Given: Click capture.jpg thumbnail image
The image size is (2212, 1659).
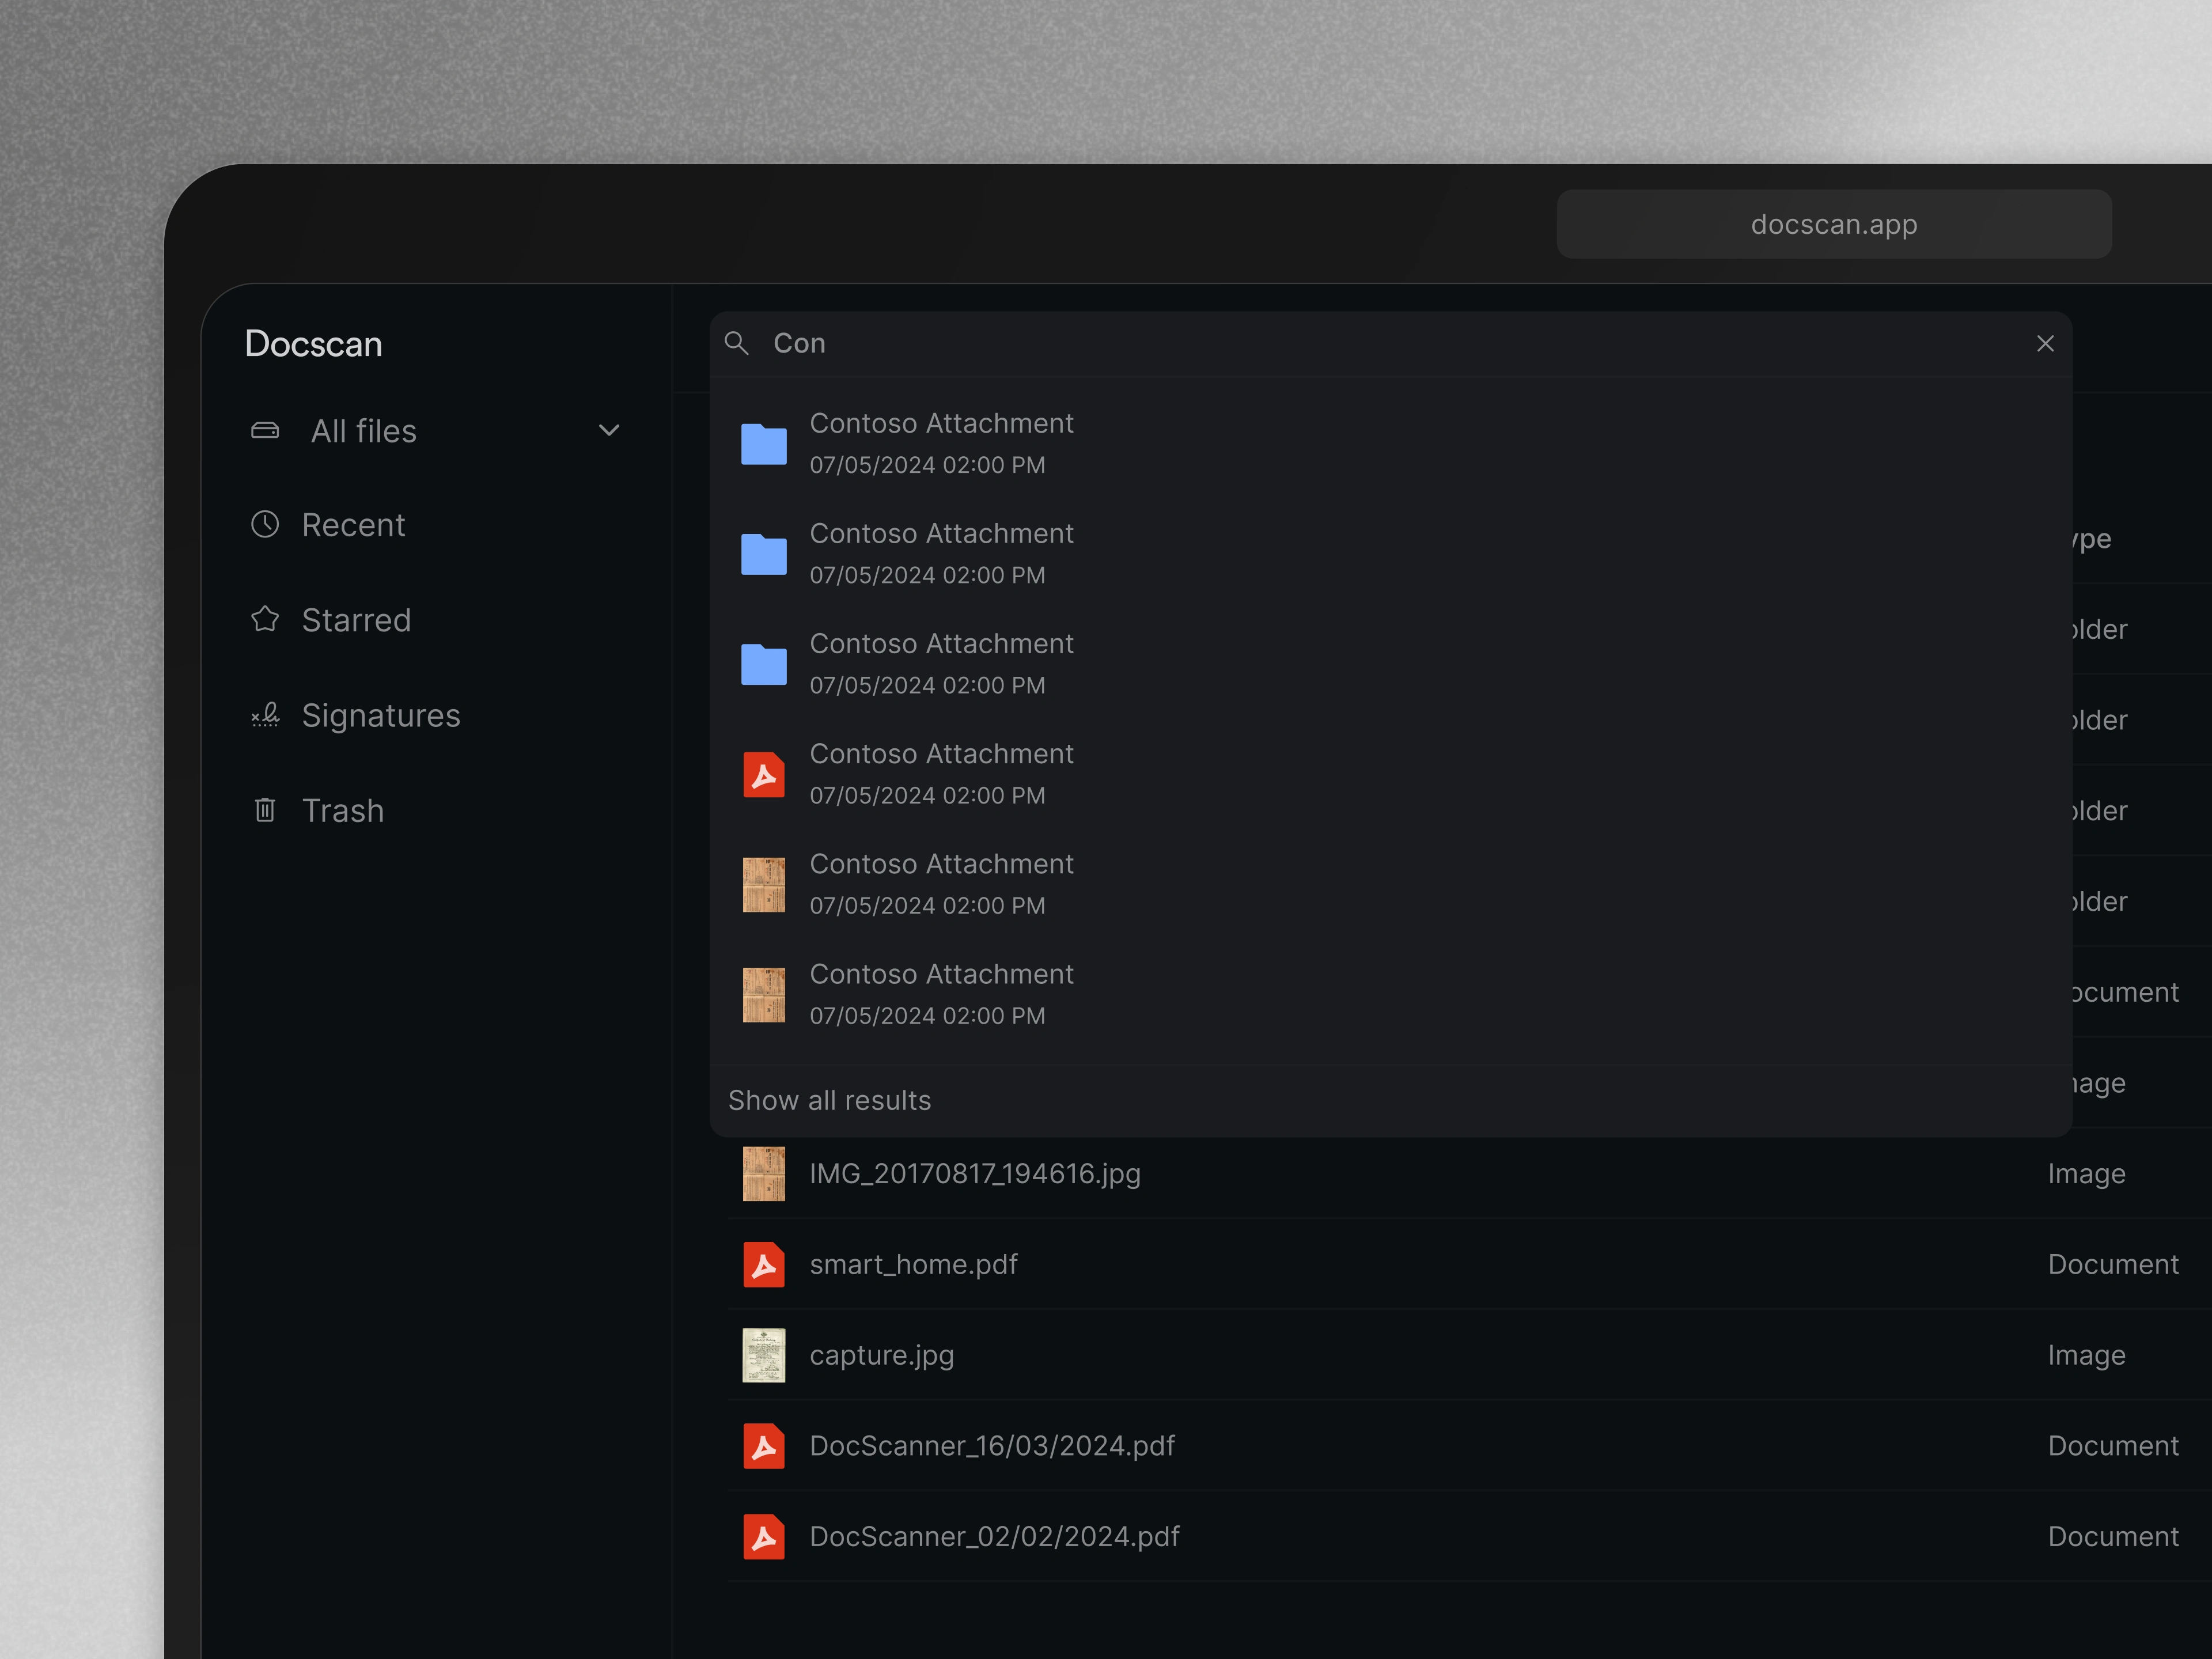Looking at the screenshot, I should (763, 1355).
